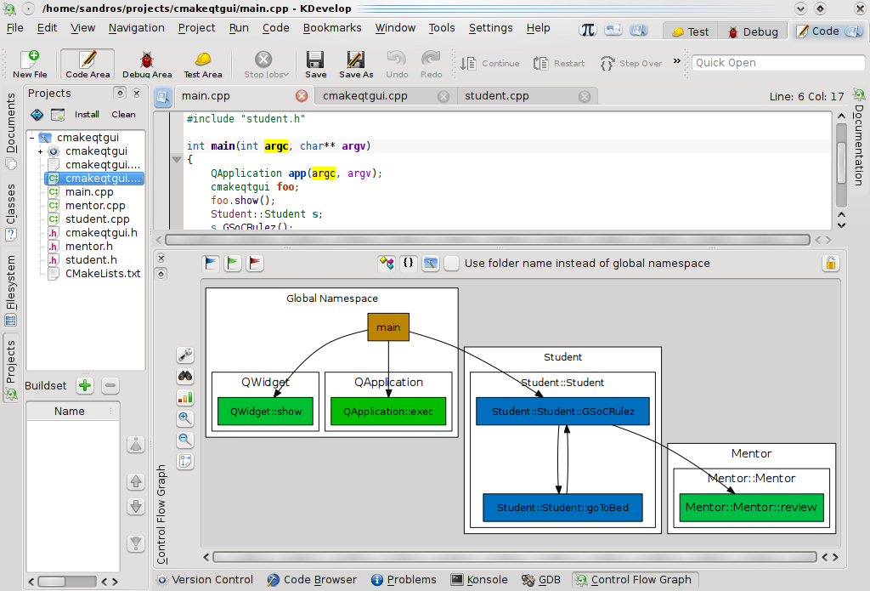Screen dimensions: 870x591
Task: Click the zoom out magnifier icon
Action: pos(184,440)
